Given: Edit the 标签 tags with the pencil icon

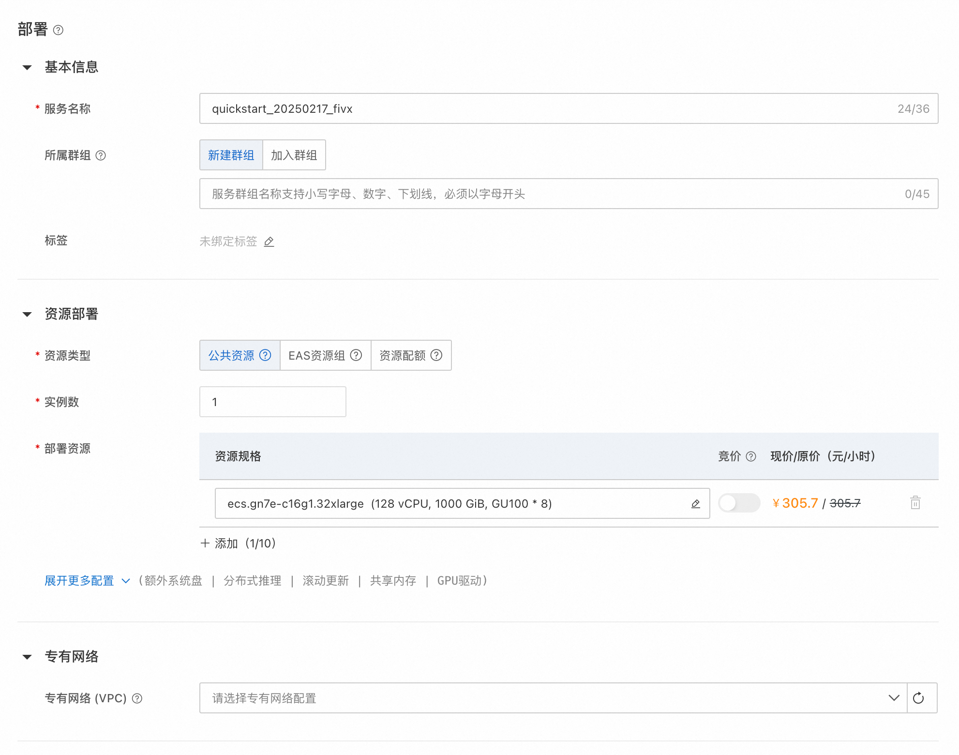Looking at the screenshot, I should (x=269, y=242).
